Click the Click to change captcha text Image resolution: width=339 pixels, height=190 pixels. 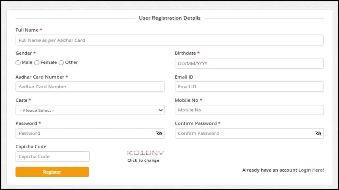pyautogui.click(x=144, y=160)
